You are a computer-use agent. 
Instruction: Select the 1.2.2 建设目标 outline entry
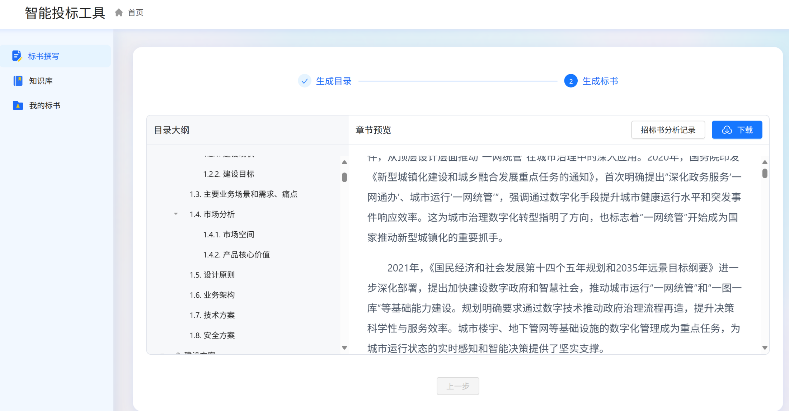point(229,174)
